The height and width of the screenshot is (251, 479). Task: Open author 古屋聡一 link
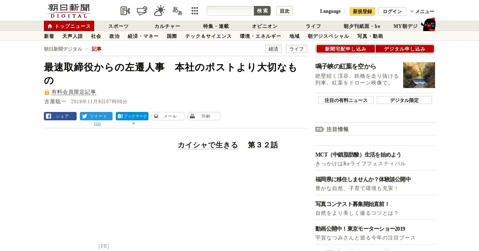click(x=55, y=102)
